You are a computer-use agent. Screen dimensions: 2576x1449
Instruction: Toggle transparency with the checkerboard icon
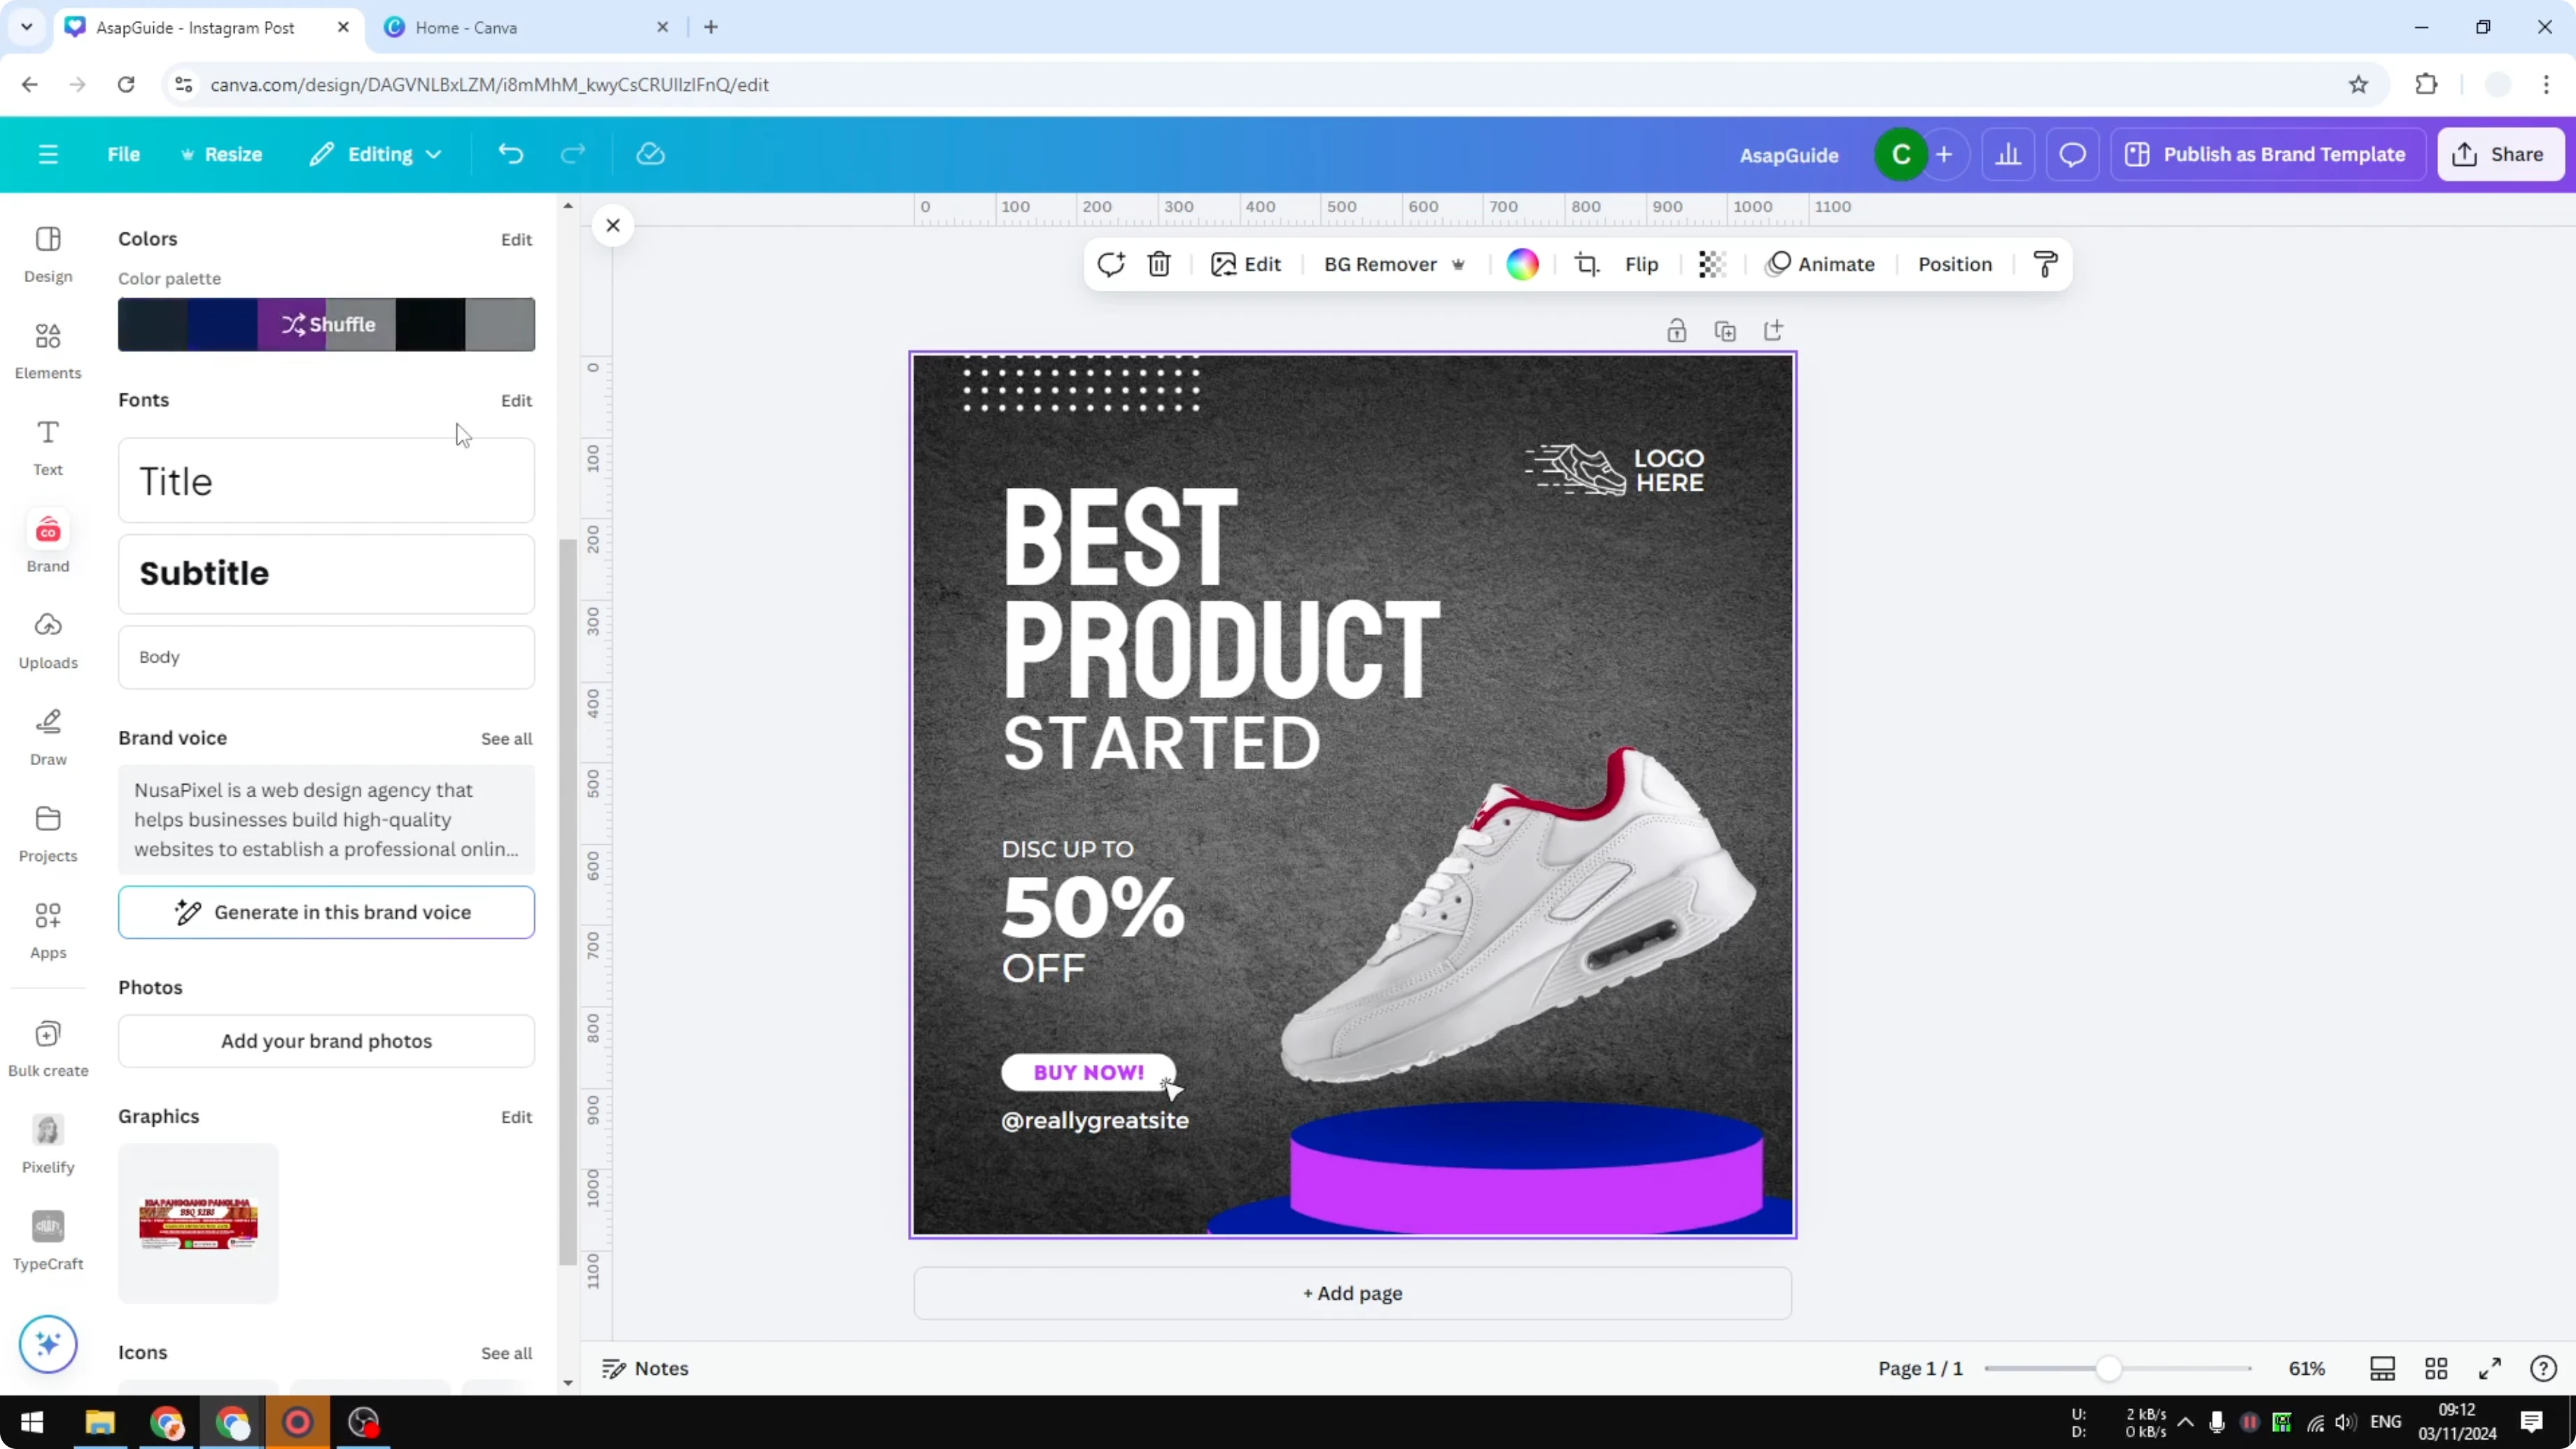pos(1712,264)
